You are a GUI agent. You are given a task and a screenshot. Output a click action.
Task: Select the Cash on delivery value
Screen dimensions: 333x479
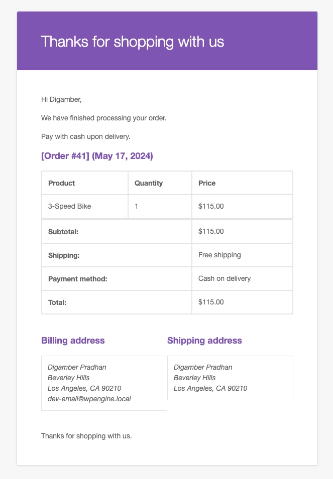click(x=225, y=278)
